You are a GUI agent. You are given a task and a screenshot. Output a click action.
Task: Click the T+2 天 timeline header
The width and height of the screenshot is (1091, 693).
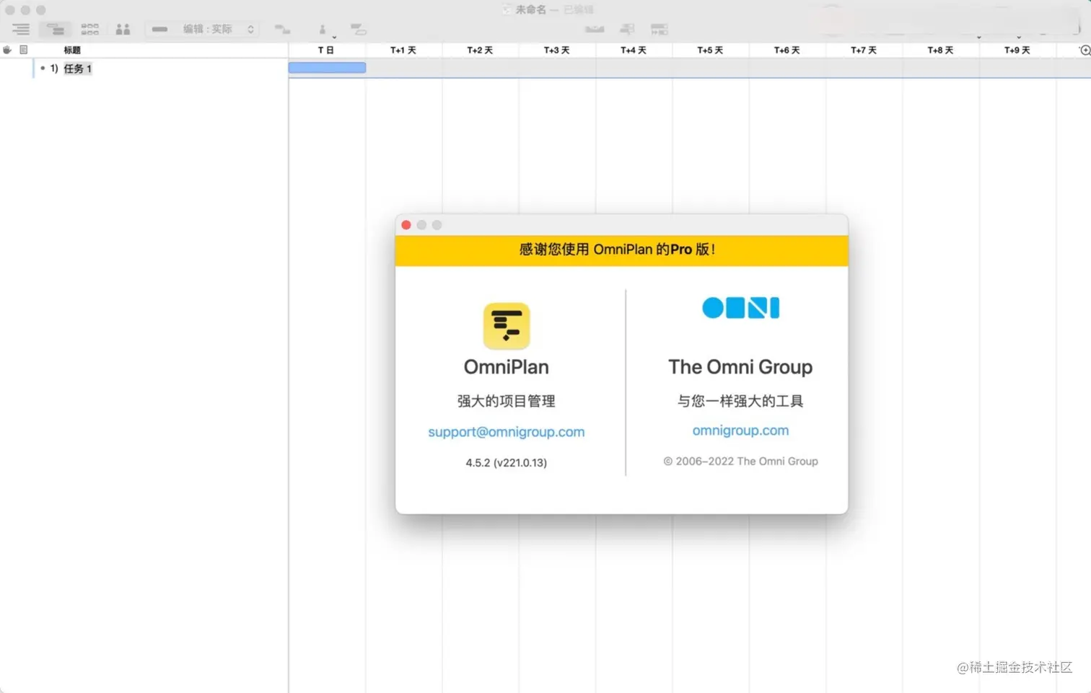tap(480, 50)
